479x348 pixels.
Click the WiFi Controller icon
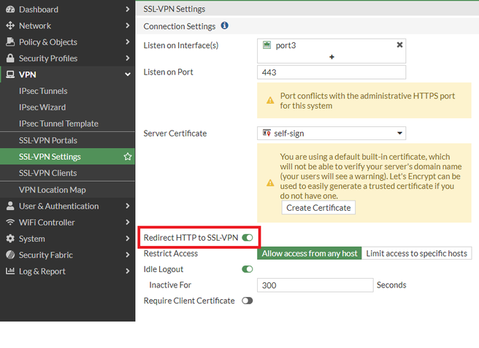coord(10,223)
